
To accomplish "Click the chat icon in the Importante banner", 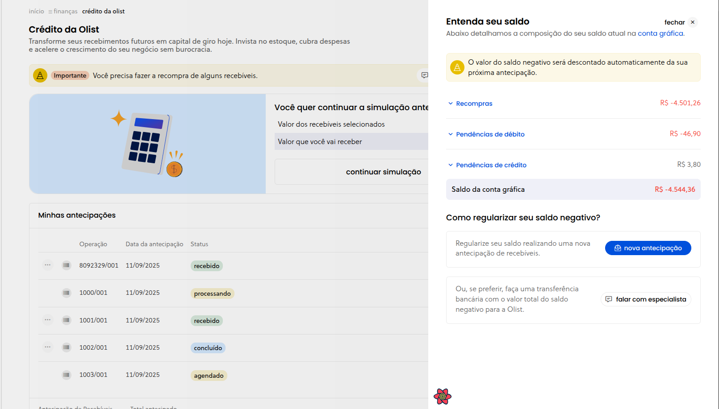I will point(424,75).
